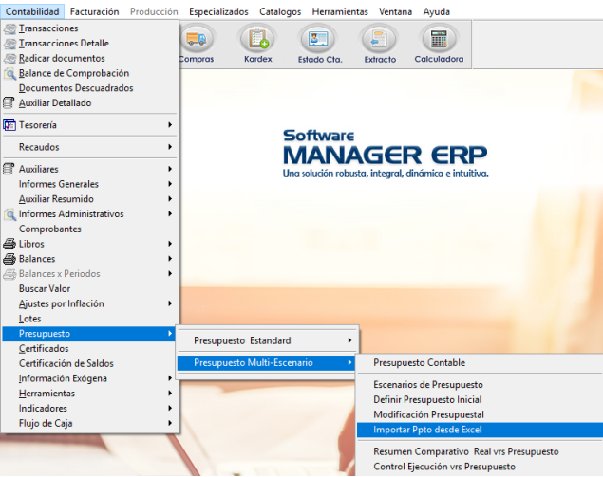Click the icon beside Auxiliares
The height and width of the screenshot is (477, 603).
9,169
